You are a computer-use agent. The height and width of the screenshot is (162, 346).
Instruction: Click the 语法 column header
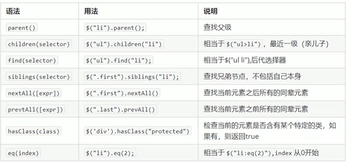[x=13, y=11]
